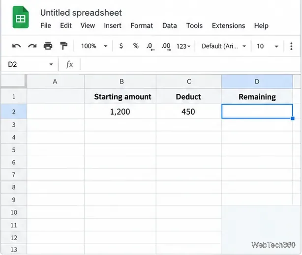The image size is (302, 255).
Task: Format as percent
Action: pyautogui.click(x=136, y=46)
